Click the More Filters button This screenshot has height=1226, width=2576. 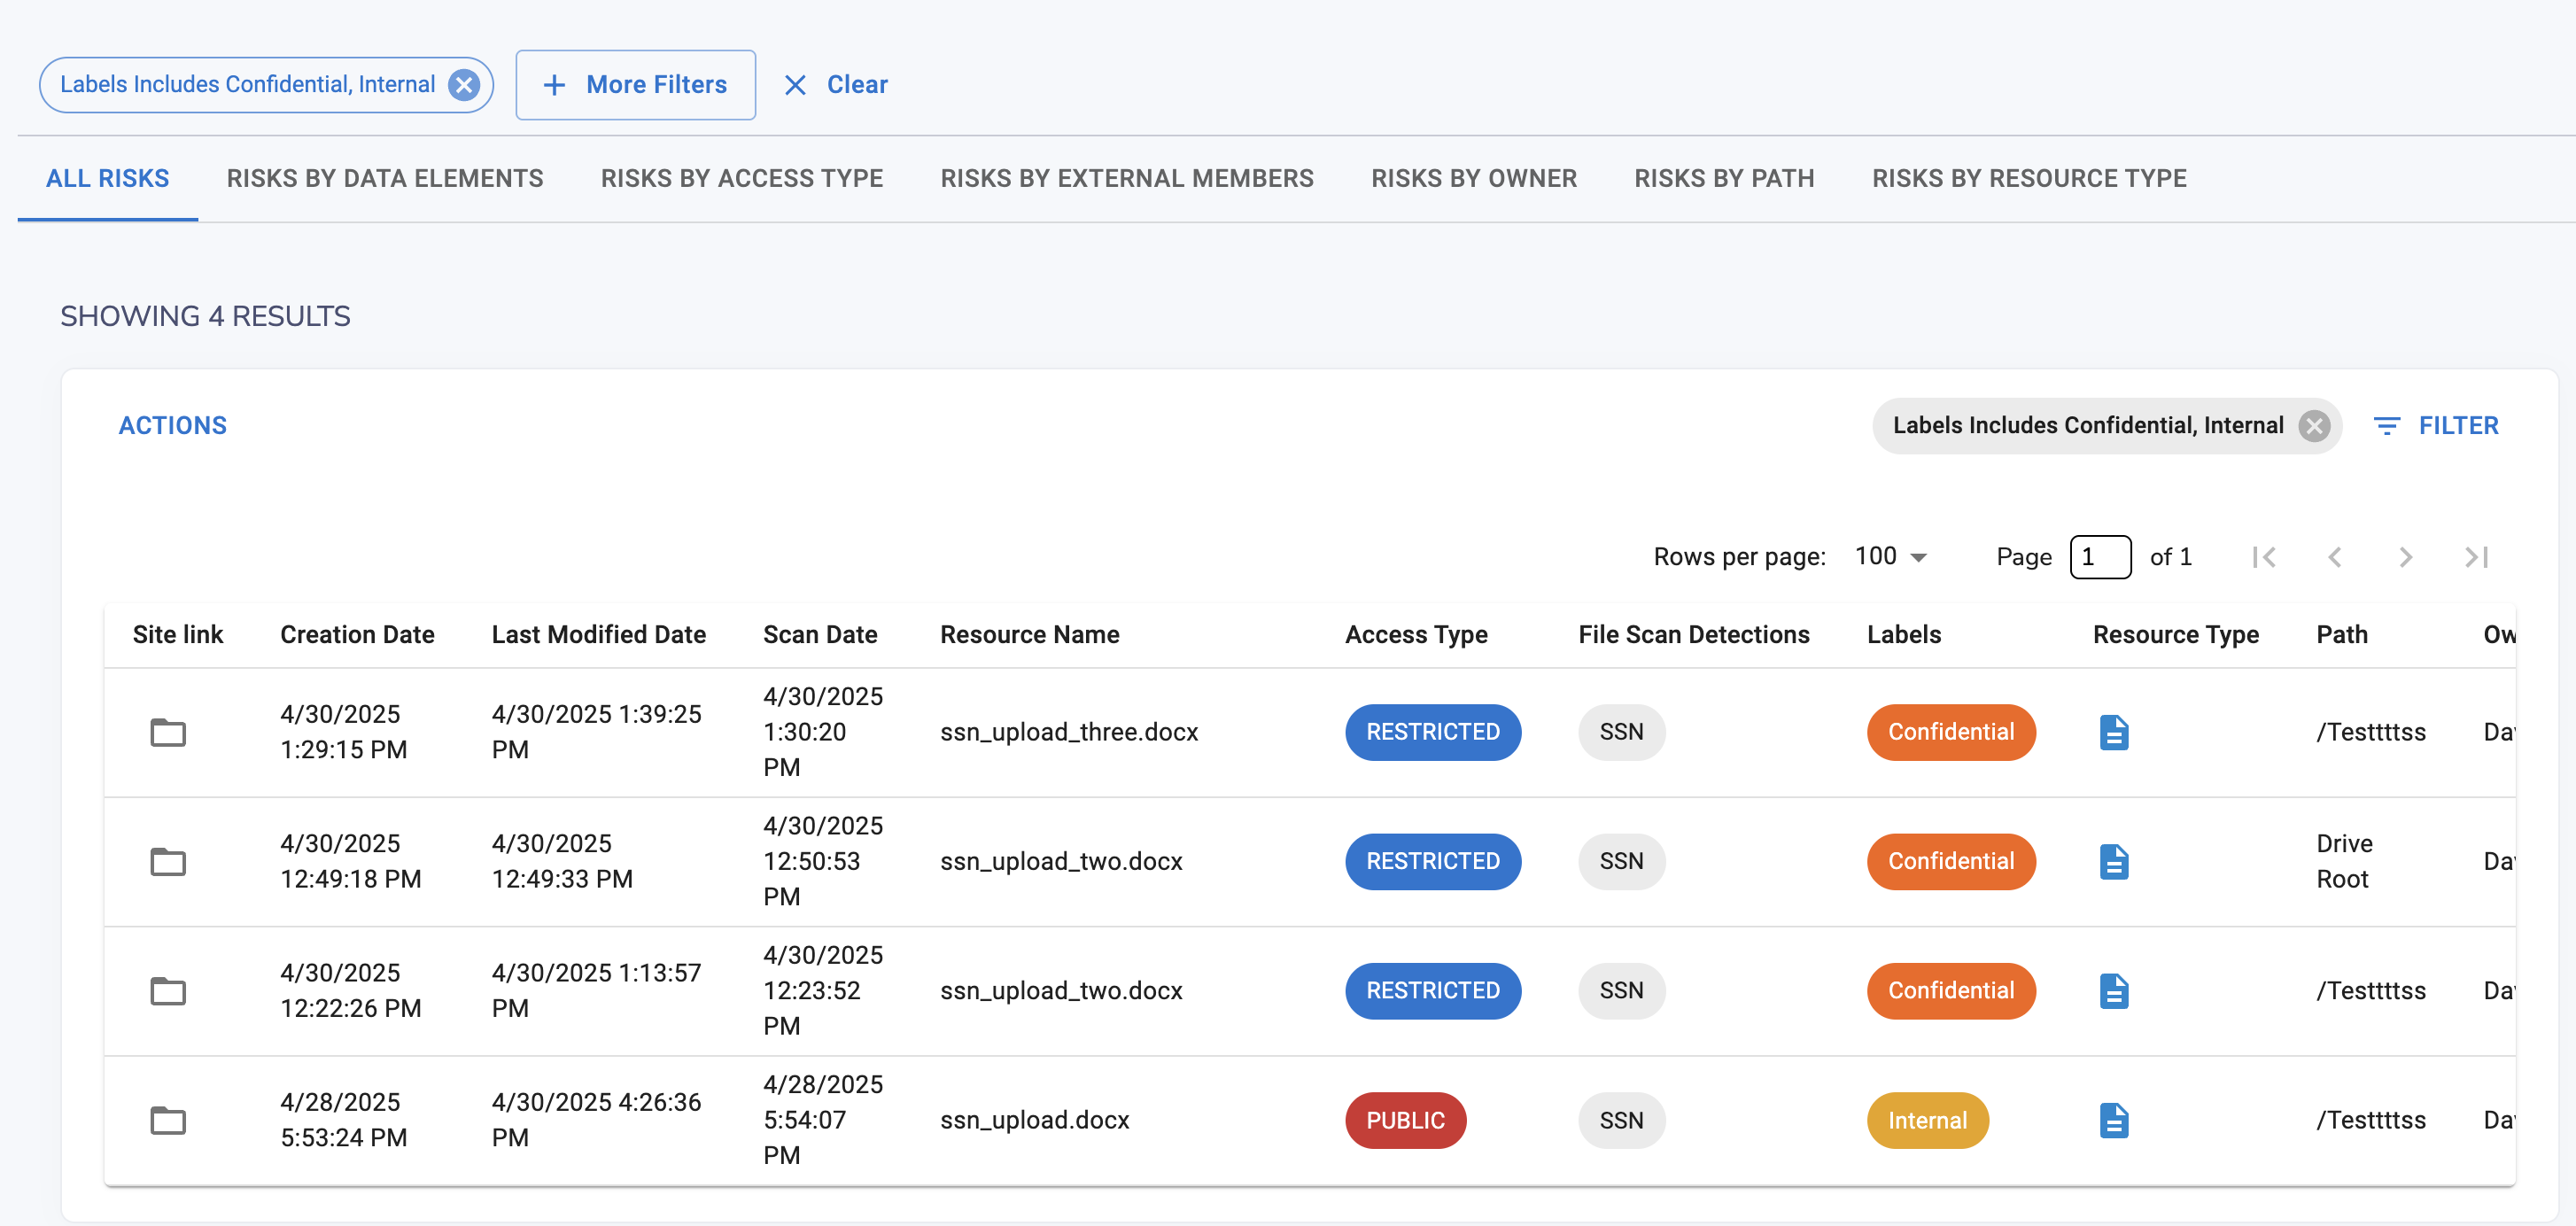[x=636, y=85]
